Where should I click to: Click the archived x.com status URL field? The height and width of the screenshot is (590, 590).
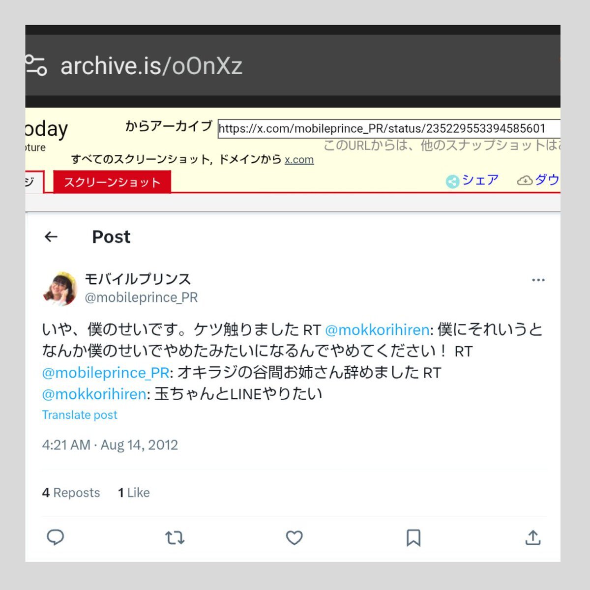point(389,129)
